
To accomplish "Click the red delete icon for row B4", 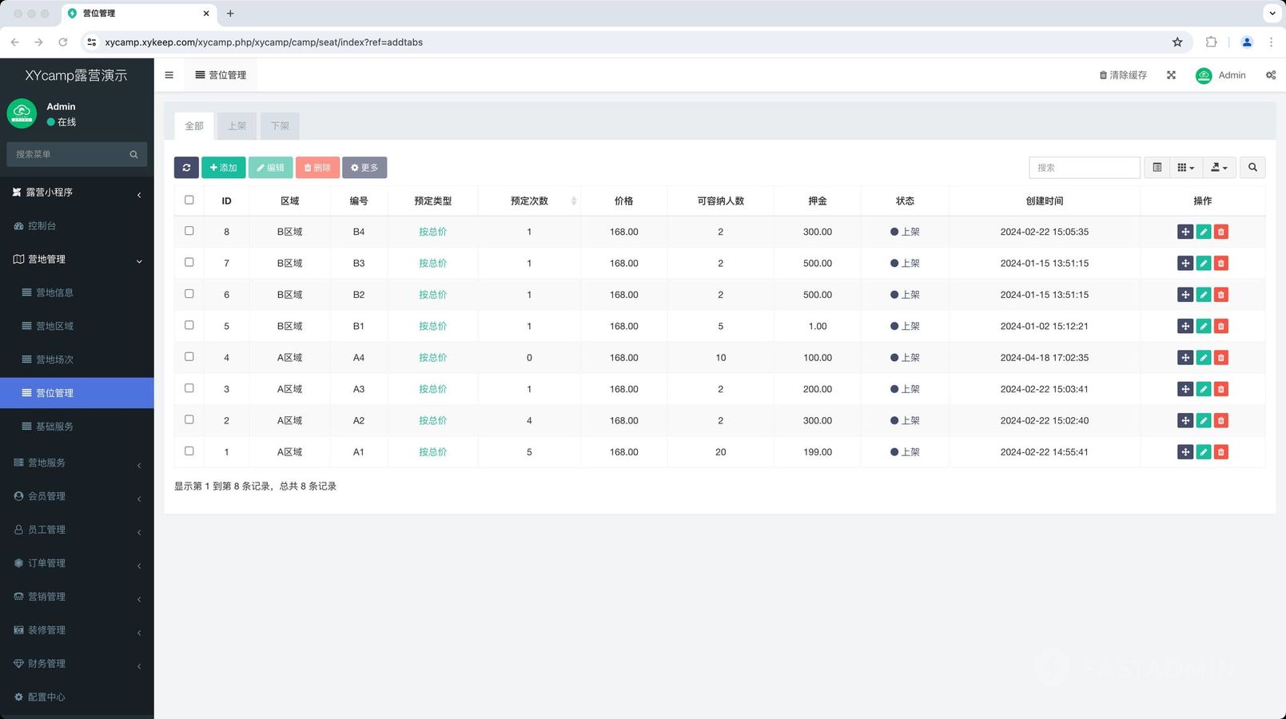I will click(x=1220, y=232).
